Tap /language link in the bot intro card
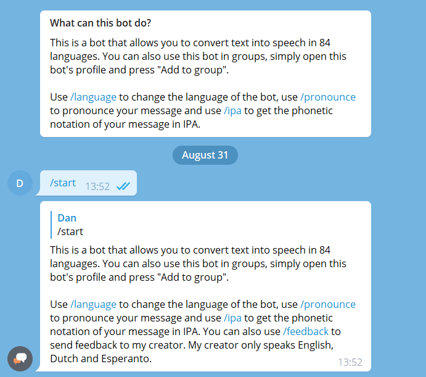The image size is (426, 377). click(x=93, y=97)
